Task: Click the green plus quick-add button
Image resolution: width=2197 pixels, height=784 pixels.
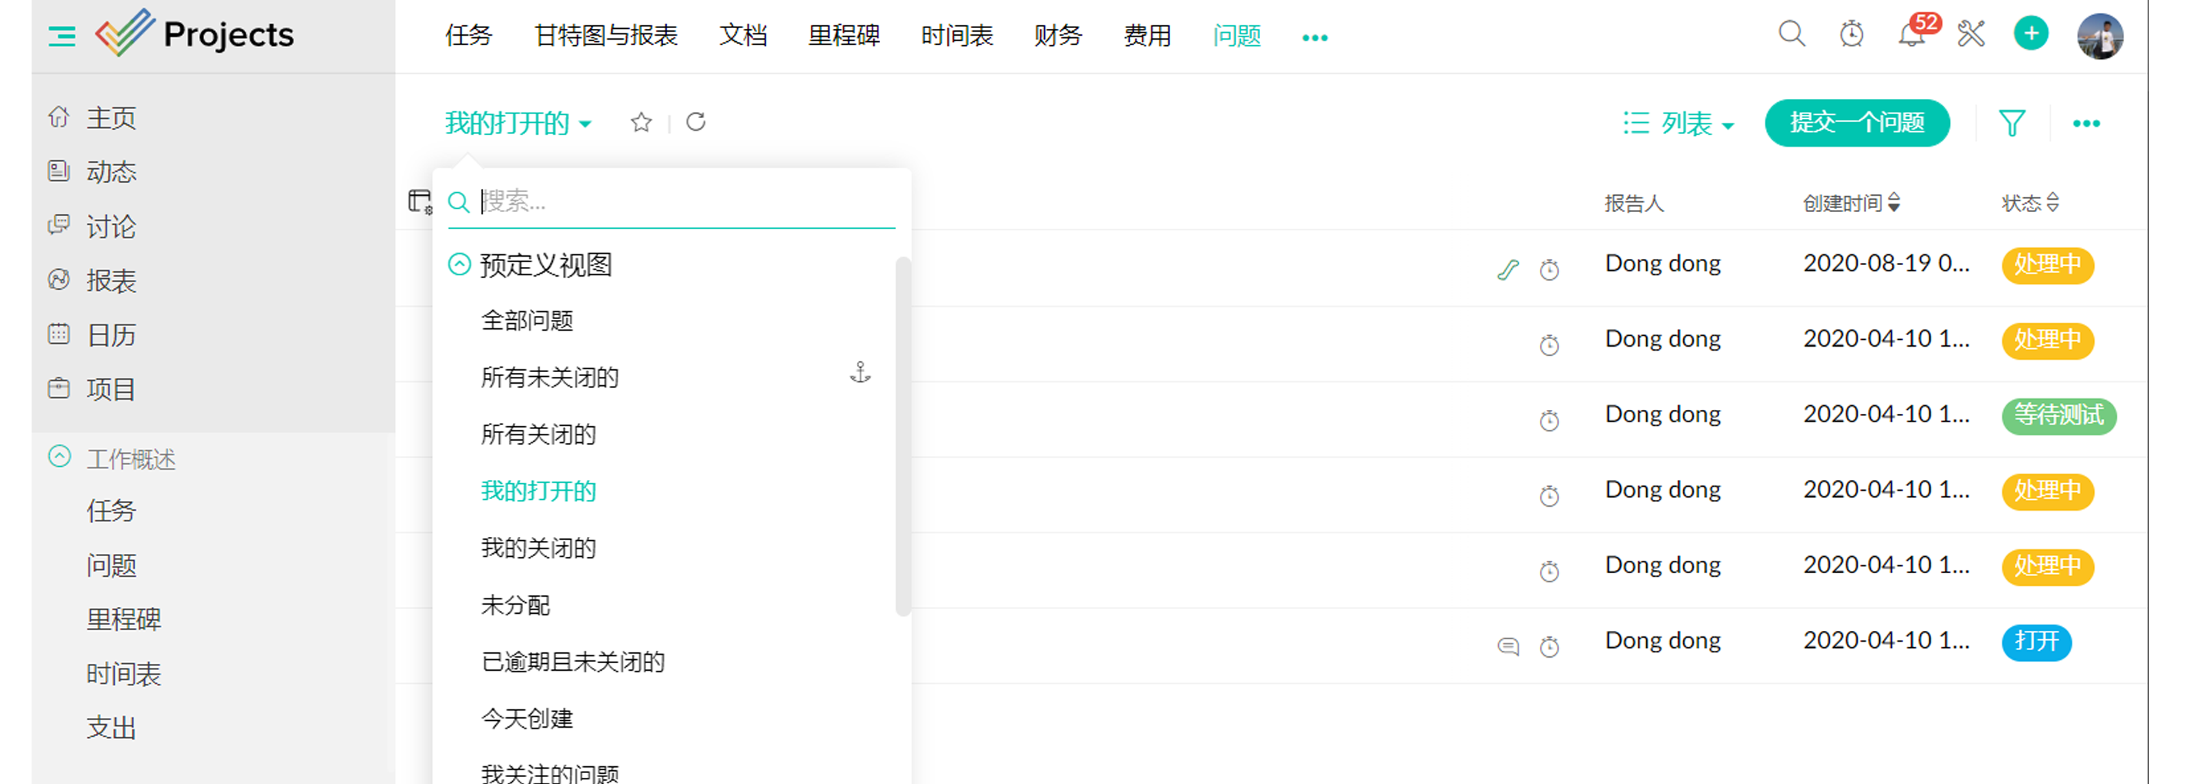Action: [2031, 34]
